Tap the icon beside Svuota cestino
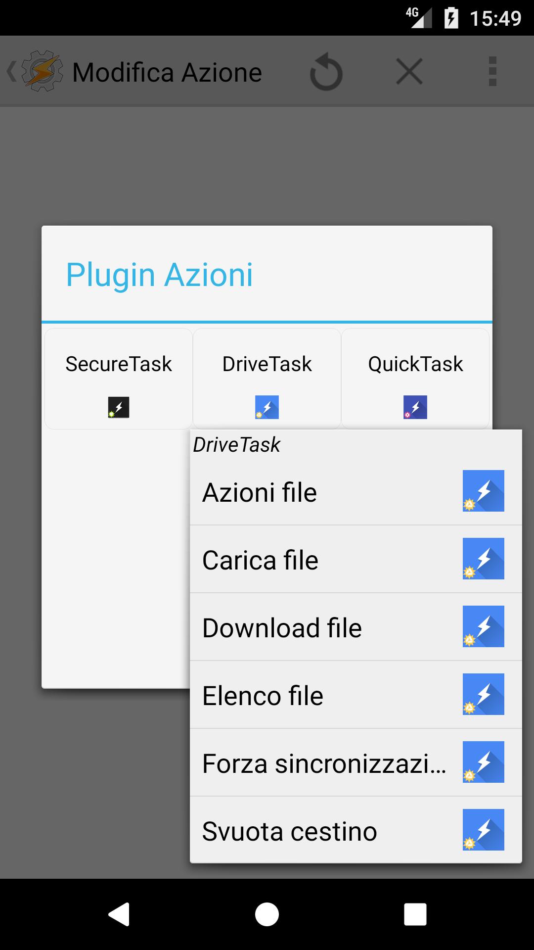Viewport: 534px width, 950px height. 484,830
